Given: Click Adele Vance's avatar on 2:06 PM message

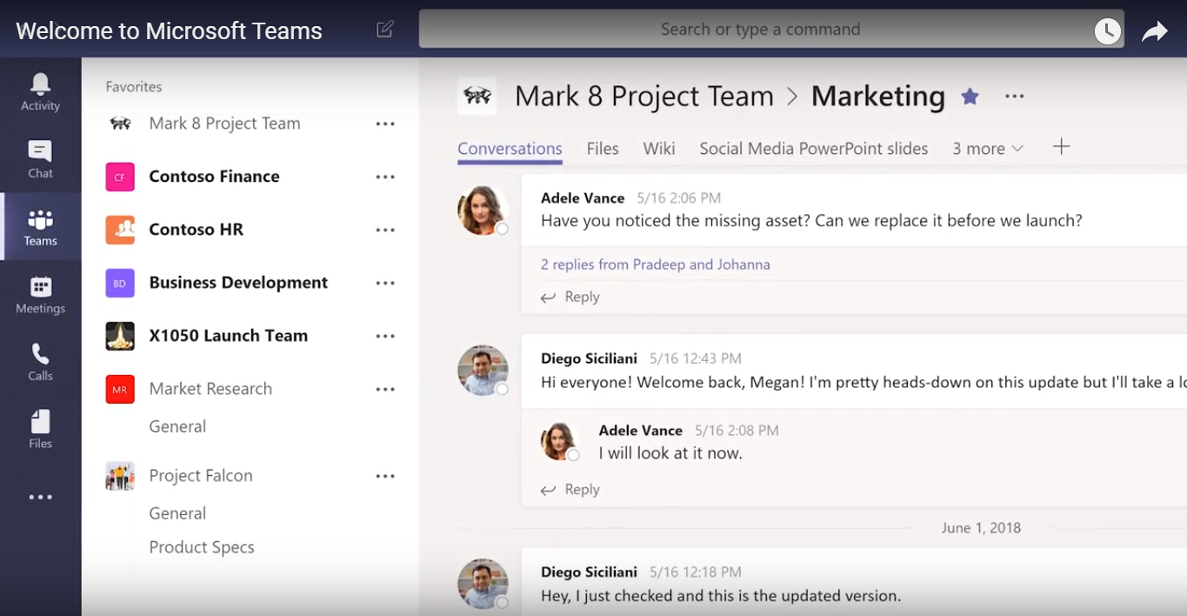Looking at the screenshot, I should (483, 211).
